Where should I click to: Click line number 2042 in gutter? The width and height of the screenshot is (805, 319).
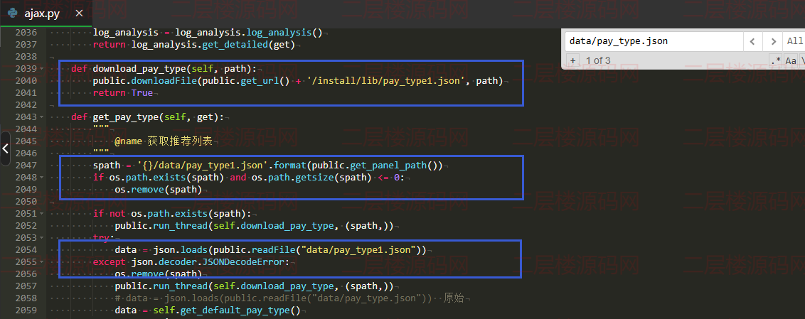pos(26,104)
